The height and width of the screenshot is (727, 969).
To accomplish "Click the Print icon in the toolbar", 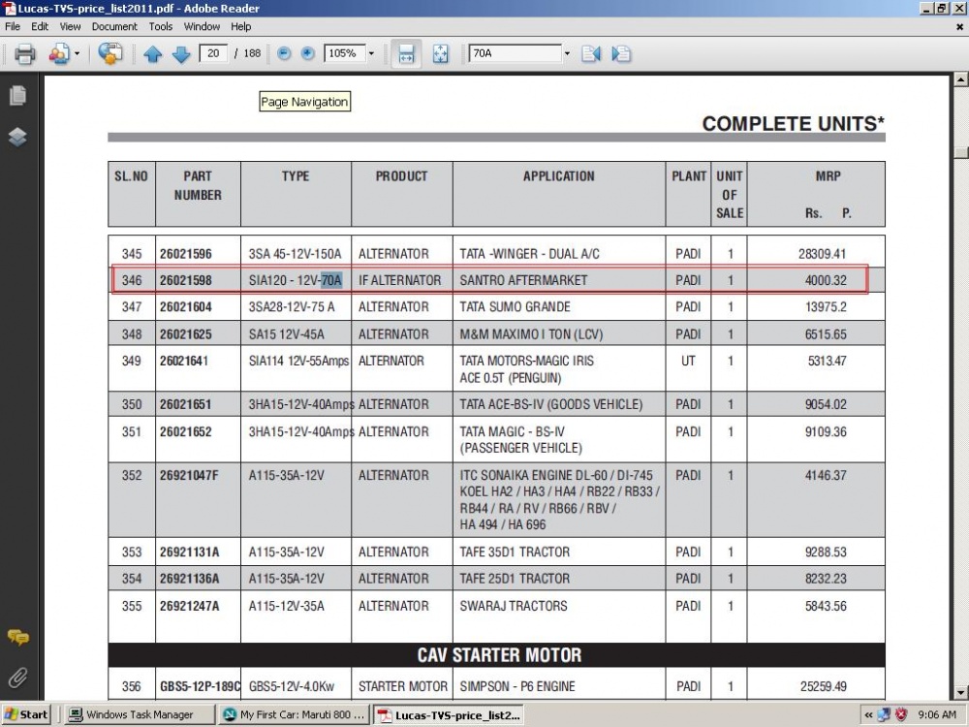I will coord(25,53).
